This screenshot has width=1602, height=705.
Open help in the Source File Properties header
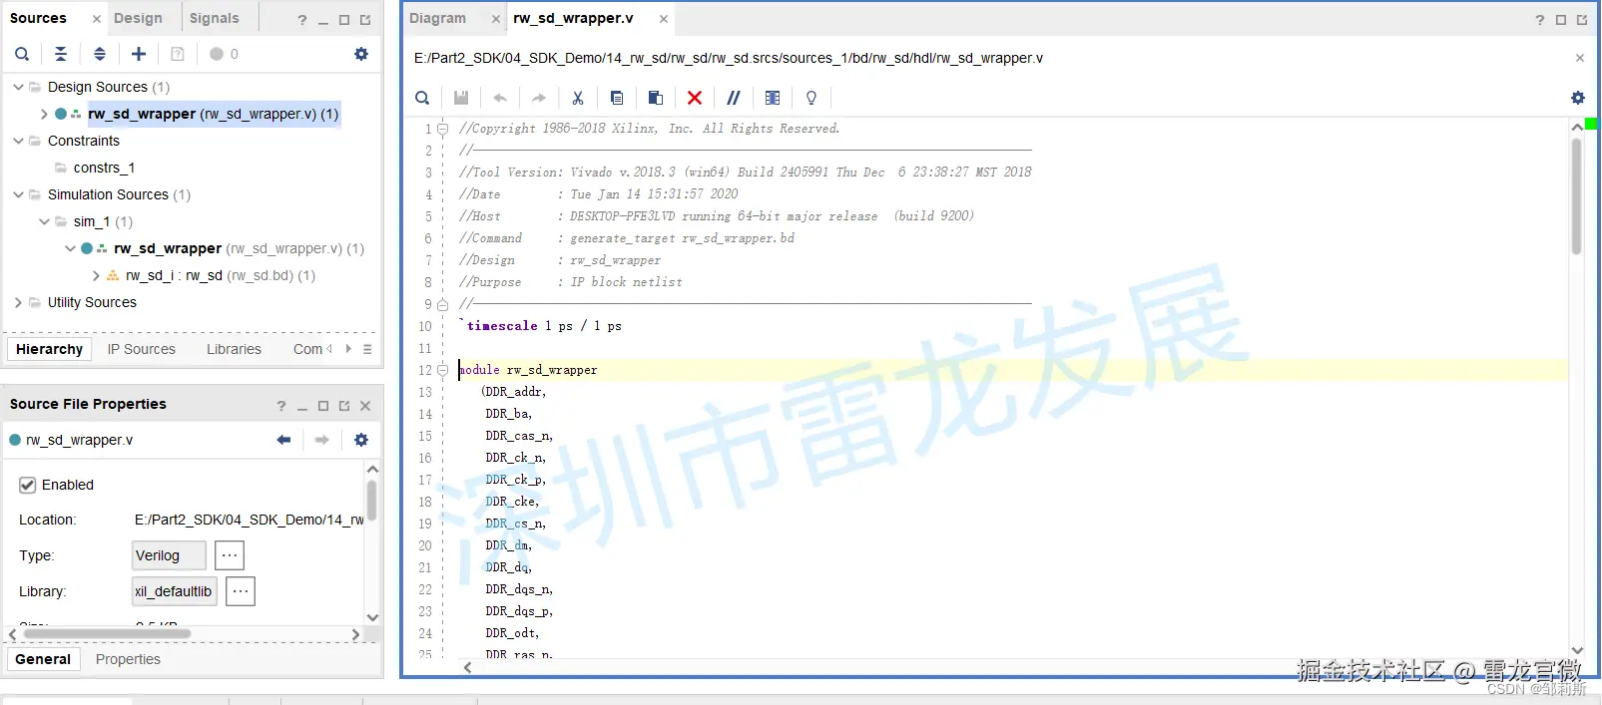[x=281, y=406]
